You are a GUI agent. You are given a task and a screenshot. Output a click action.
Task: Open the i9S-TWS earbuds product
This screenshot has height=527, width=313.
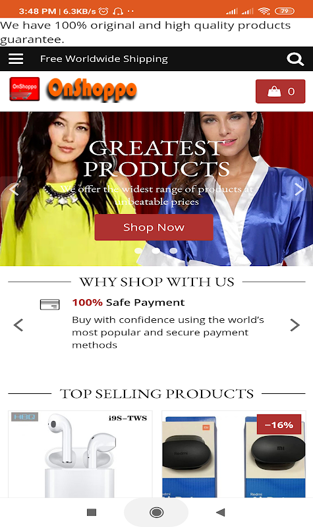80,454
